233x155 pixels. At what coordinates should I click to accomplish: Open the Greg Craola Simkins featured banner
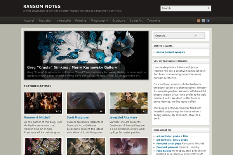[86, 55]
